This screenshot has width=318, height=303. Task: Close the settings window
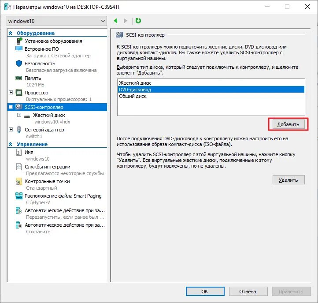(x=307, y=7)
